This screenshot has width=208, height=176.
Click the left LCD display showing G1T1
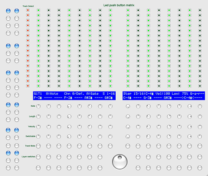74,96
